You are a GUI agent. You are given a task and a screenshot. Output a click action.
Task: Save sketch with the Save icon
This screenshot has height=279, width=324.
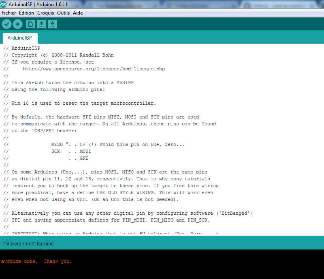tap(53, 24)
